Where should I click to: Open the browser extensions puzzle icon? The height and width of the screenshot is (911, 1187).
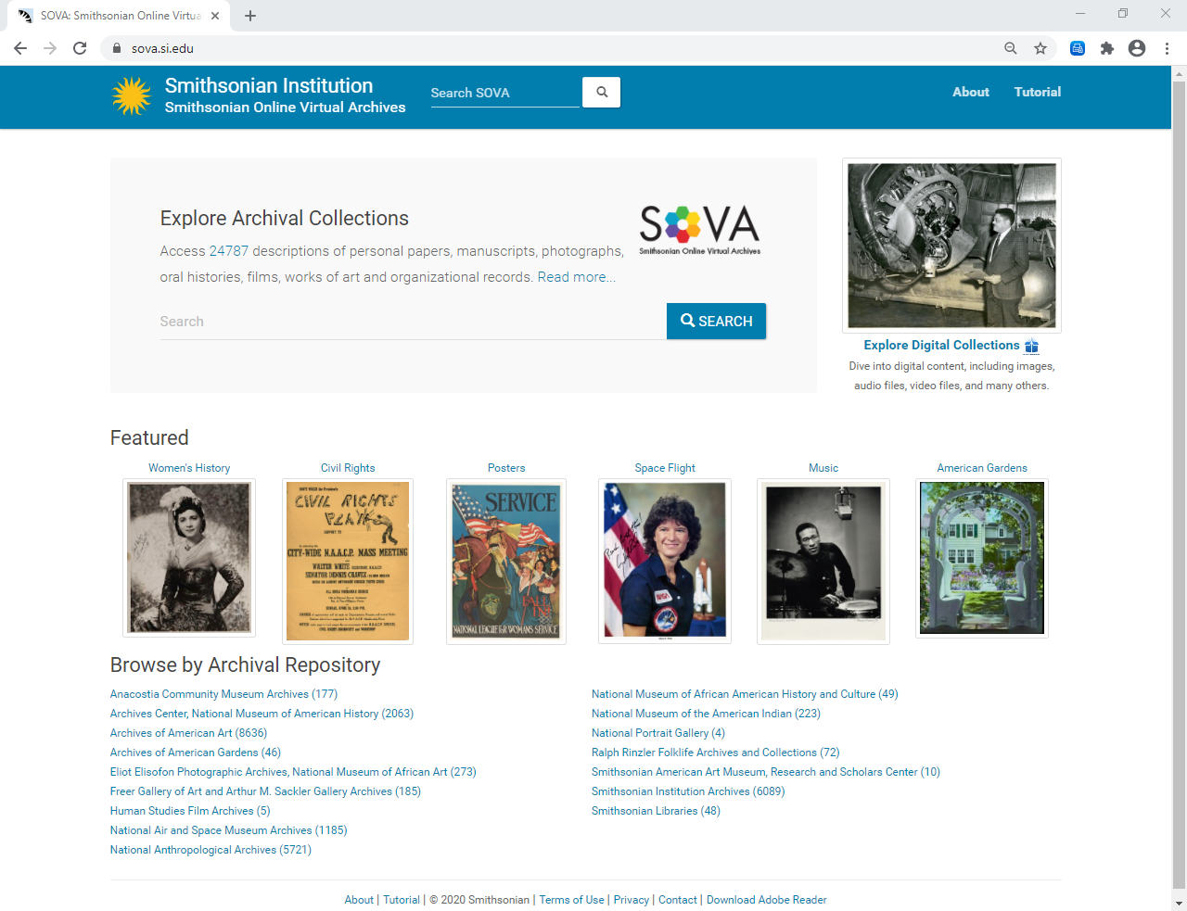[1107, 48]
